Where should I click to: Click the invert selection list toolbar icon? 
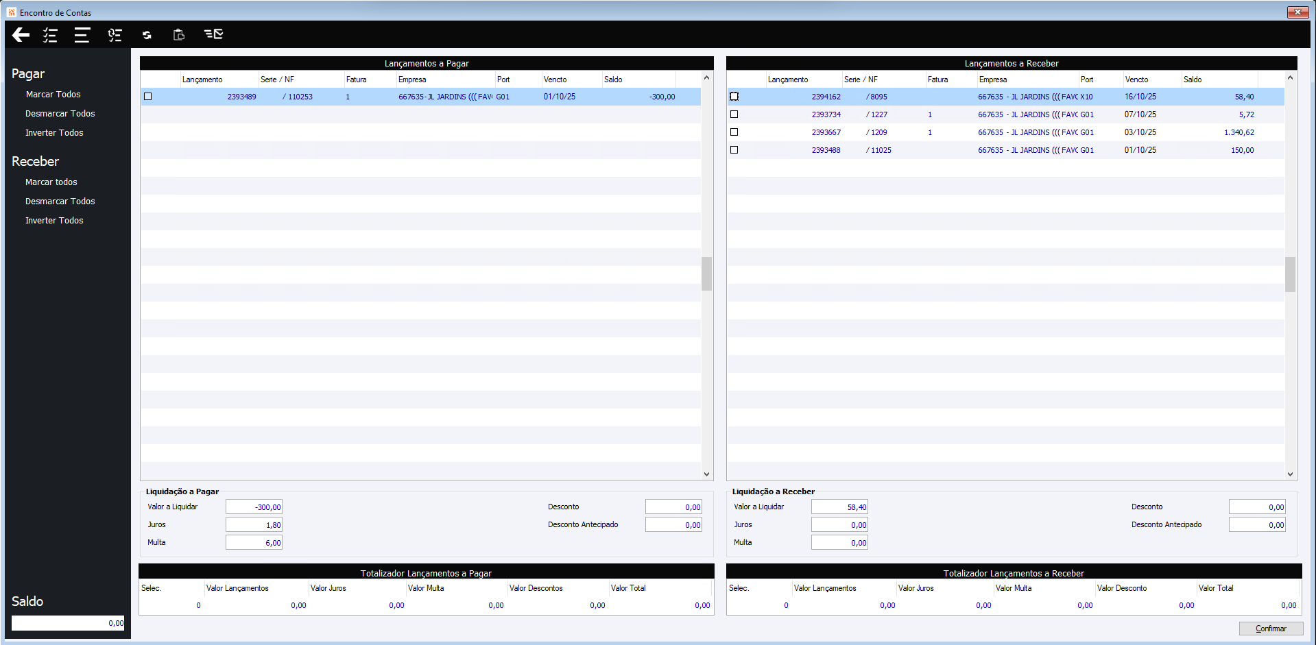point(115,35)
